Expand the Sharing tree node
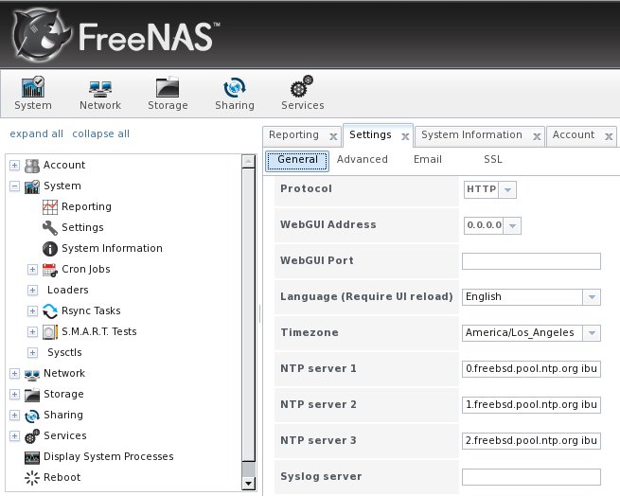 coord(14,415)
